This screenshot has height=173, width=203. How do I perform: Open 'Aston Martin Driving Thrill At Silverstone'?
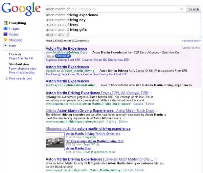coord(93,134)
